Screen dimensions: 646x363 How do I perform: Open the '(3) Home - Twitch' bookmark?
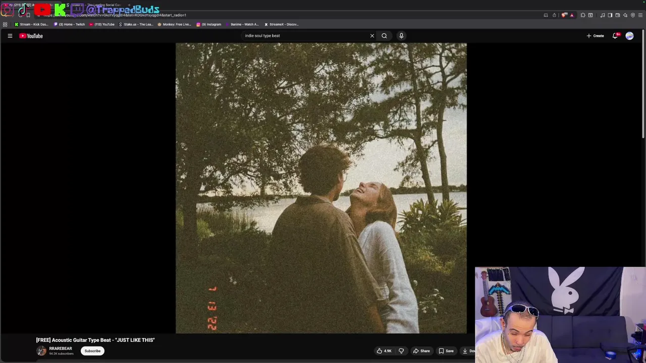(x=70, y=24)
